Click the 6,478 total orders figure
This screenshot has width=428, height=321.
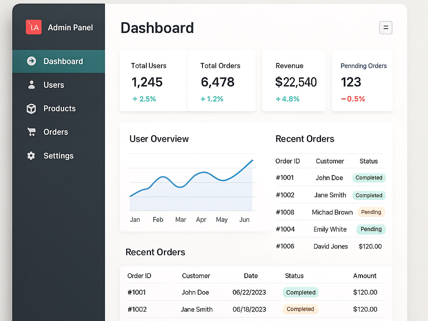(x=217, y=82)
